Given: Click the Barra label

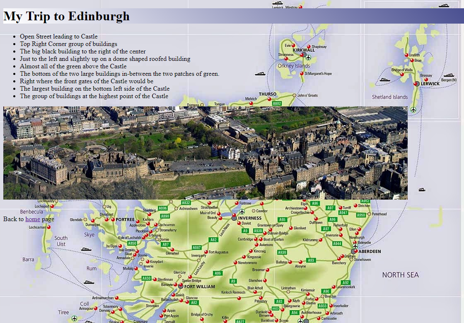Looking at the screenshot, I should (28, 259).
